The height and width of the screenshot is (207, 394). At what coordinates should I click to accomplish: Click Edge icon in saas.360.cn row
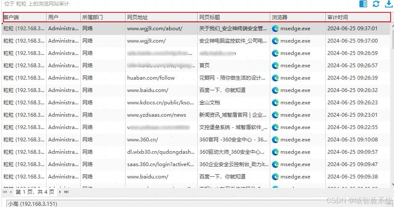[x=275, y=164]
